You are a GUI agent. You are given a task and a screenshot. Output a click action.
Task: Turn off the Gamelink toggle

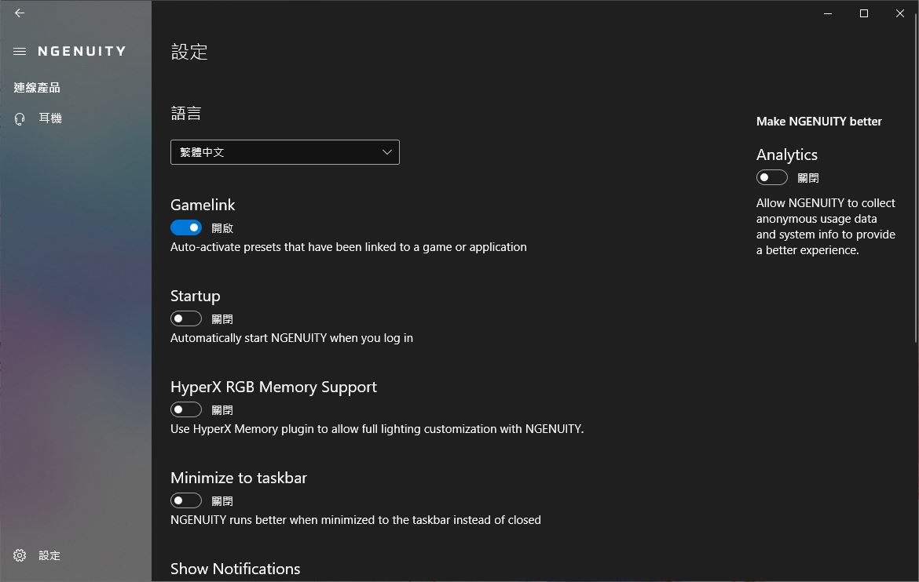[186, 227]
